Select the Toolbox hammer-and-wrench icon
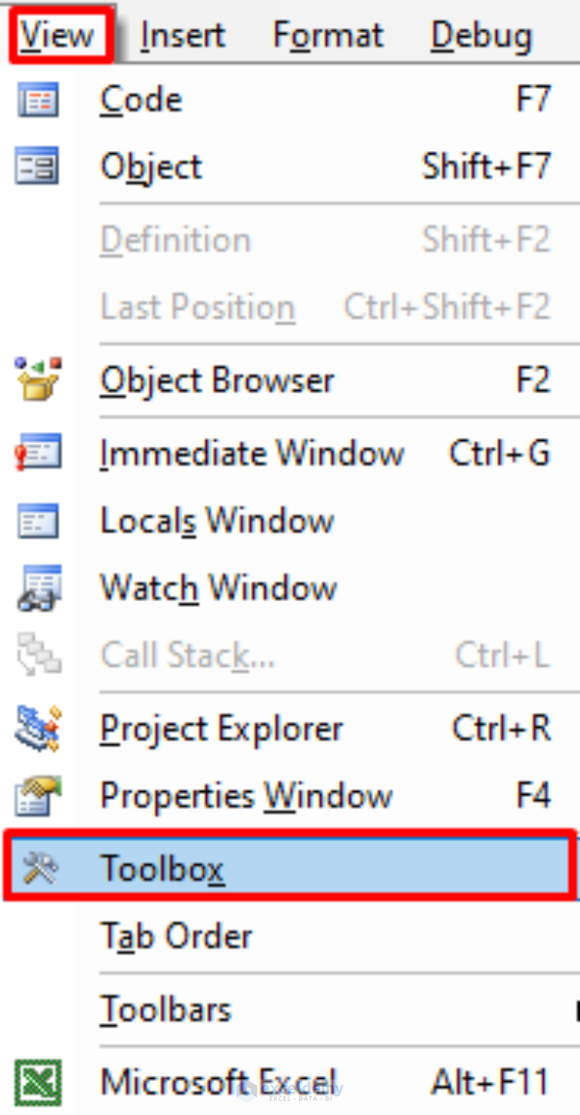 [x=36, y=867]
